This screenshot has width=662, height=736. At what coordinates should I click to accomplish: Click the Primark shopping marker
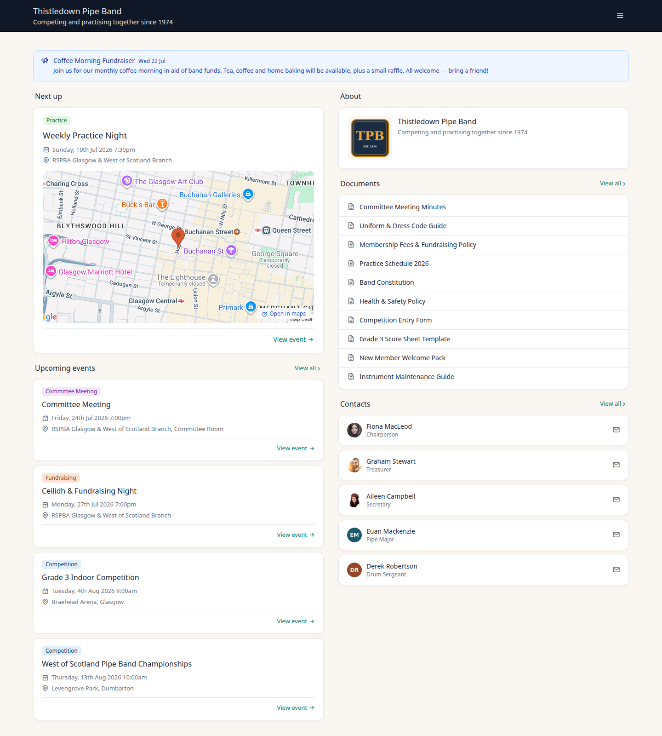click(x=251, y=307)
